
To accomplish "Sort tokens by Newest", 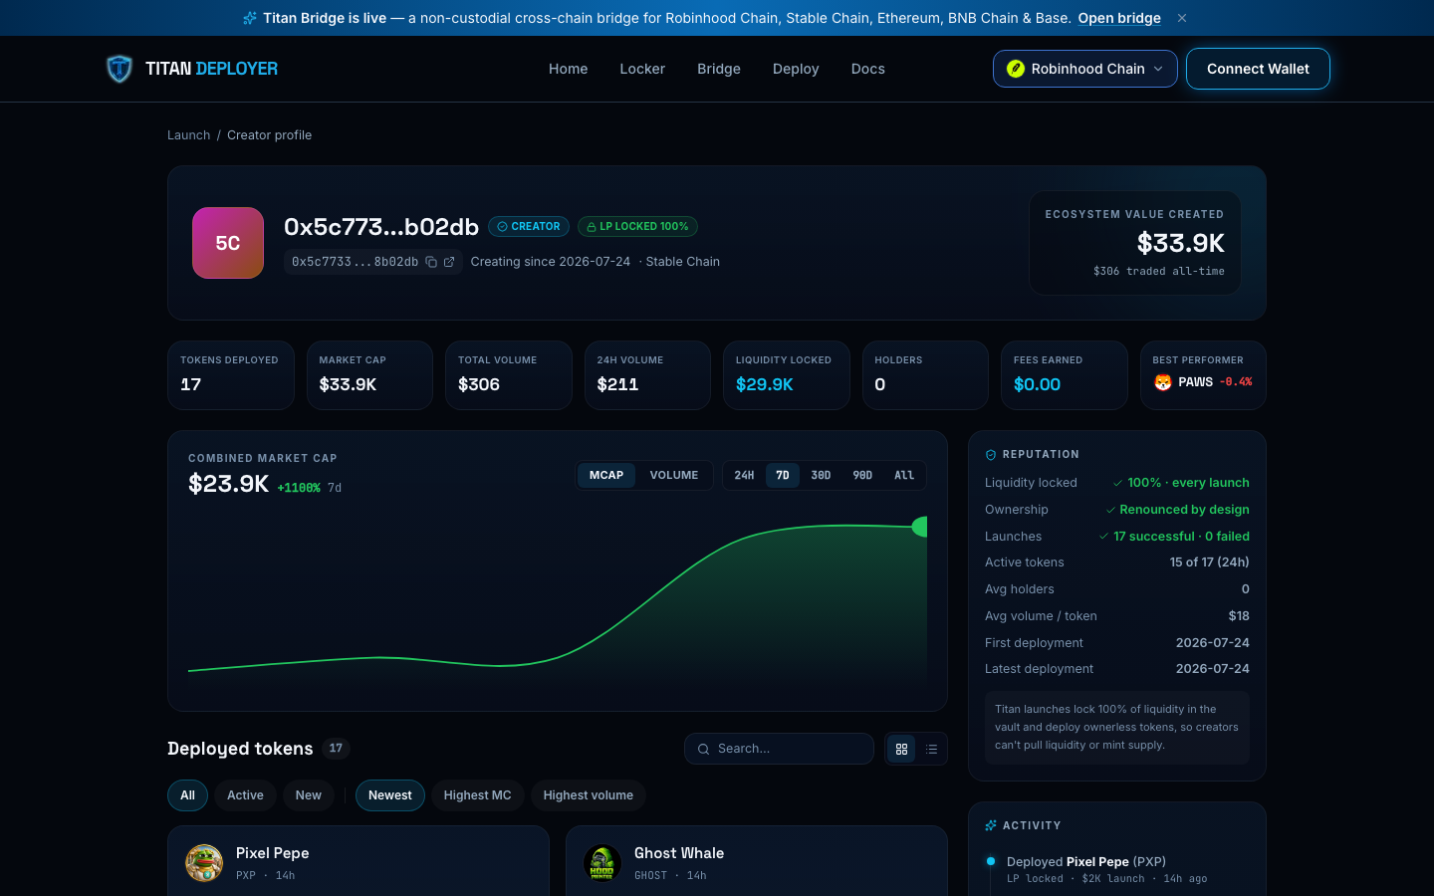I will [x=390, y=795].
